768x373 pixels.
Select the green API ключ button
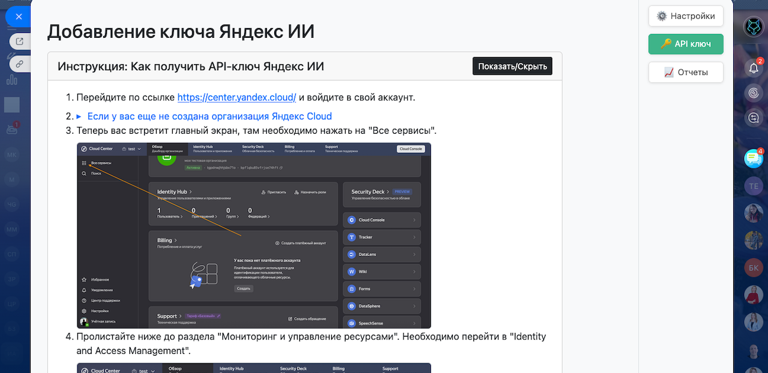686,44
